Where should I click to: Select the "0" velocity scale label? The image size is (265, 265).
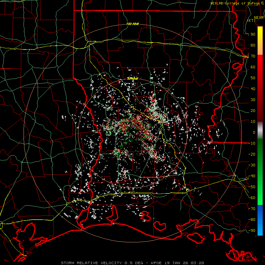[254, 132]
